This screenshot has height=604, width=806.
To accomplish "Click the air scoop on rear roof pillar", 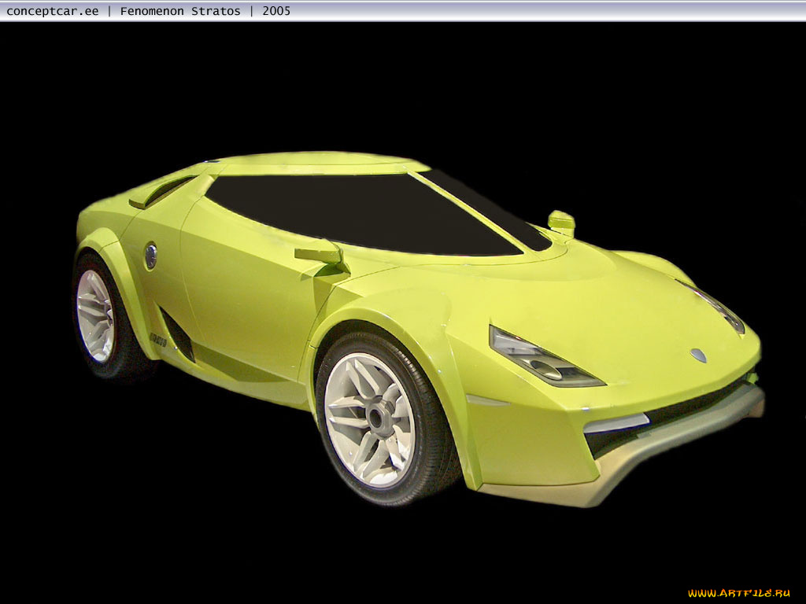I will click(161, 193).
